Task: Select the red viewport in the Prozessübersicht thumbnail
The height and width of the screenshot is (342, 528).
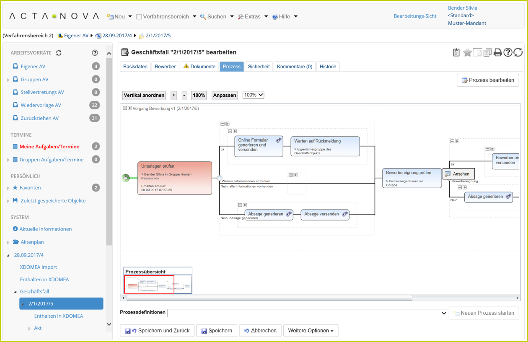Action: pyautogui.click(x=149, y=284)
